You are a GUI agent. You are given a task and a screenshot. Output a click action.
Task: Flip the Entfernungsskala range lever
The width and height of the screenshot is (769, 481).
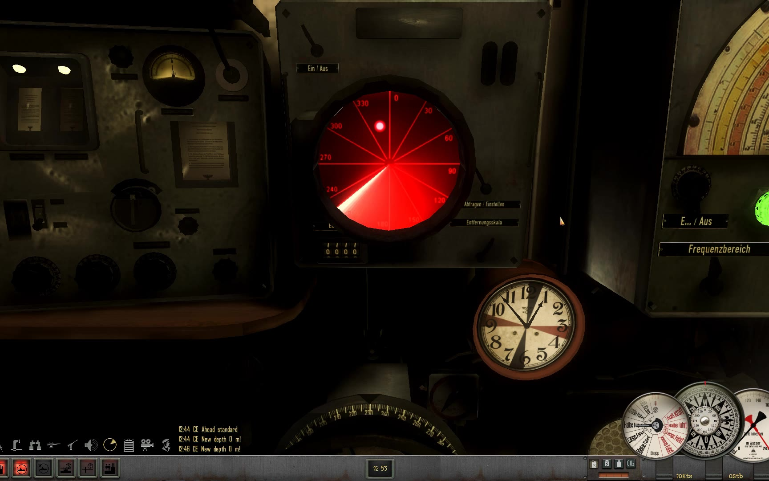(x=485, y=250)
